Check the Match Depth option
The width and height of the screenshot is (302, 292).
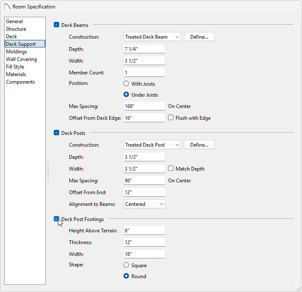(x=171, y=168)
